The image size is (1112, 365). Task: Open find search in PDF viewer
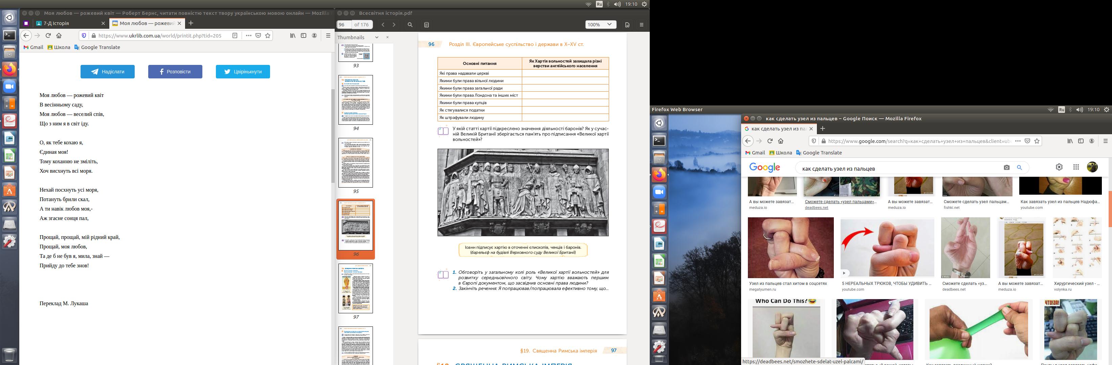pos(410,25)
